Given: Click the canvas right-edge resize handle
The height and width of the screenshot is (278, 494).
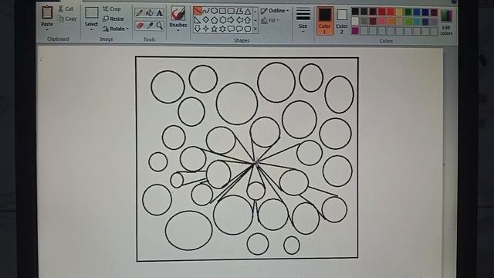Looking at the screenshot, I should (444, 164).
